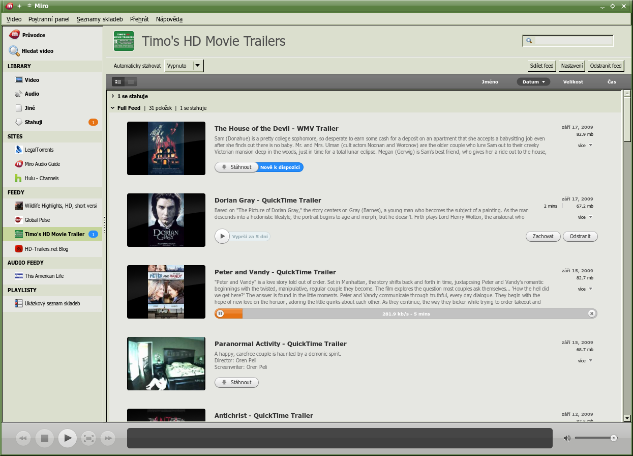The height and width of the screenshot is (456, 633).
Task: Expand 'více' for Dorian Gray
Action: tap(585, 217)
